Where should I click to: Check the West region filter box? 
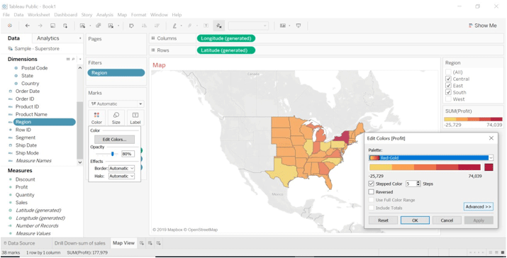click(448, 99)
